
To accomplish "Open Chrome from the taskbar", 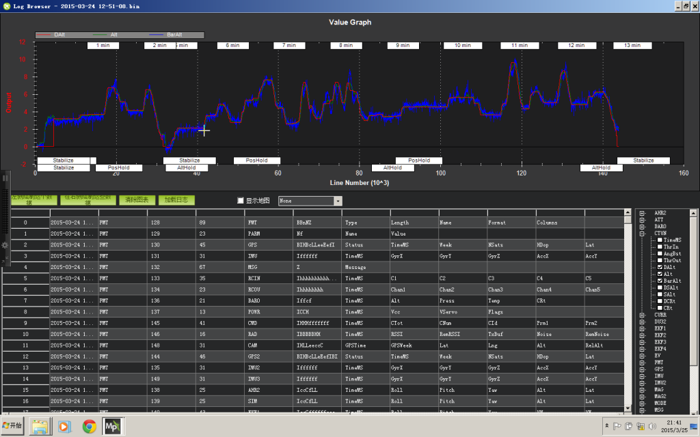I will pyautogui.click(x=90, y=427).
